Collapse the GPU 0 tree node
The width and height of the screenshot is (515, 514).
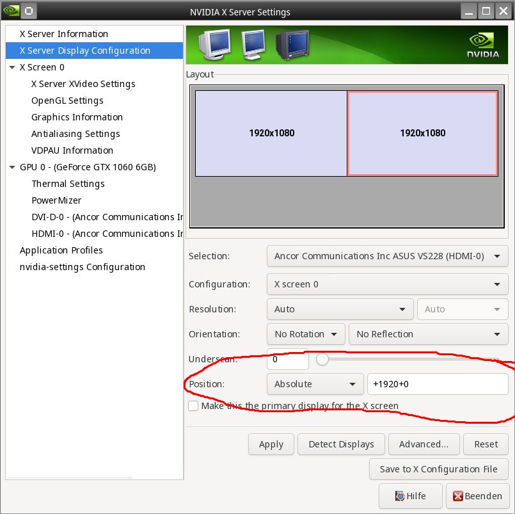[12, 167]
